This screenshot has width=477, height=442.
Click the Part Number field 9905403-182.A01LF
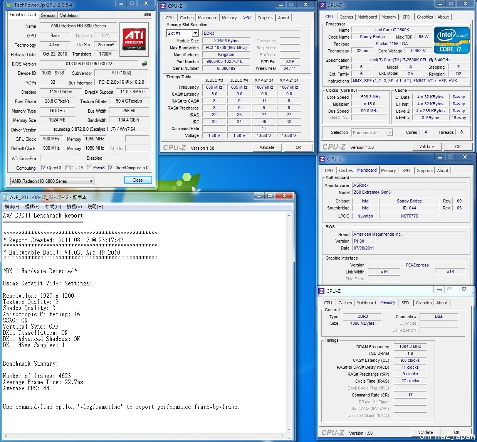pyautogui.click(x=226, y=61)
